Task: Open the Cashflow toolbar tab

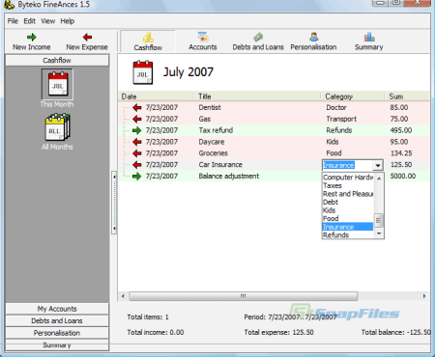Action: [148, 41]
